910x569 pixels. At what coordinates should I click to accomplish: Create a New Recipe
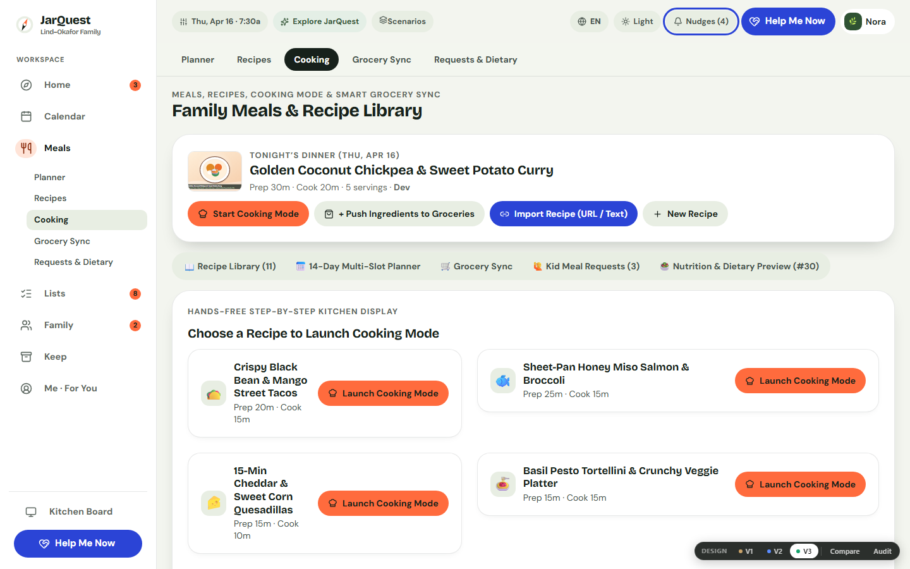[685, 214]
